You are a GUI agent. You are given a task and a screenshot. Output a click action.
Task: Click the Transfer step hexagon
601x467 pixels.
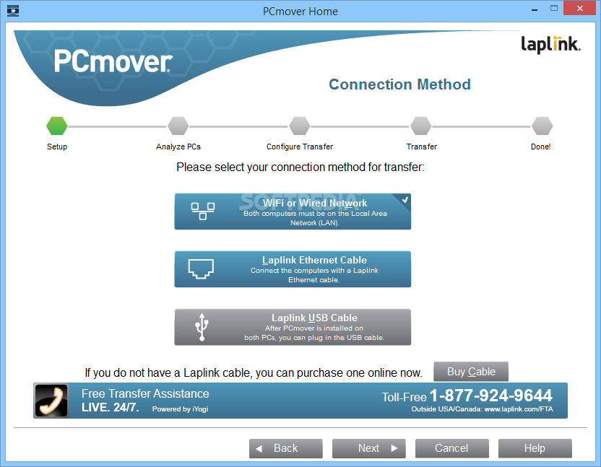421,126
